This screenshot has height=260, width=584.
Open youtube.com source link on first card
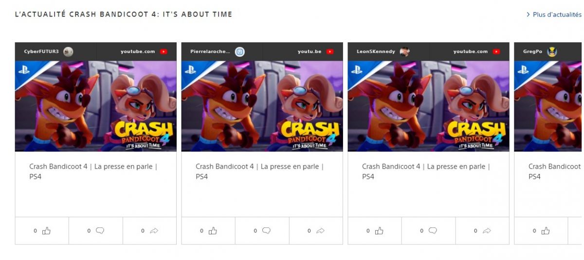tap(138, 52)
